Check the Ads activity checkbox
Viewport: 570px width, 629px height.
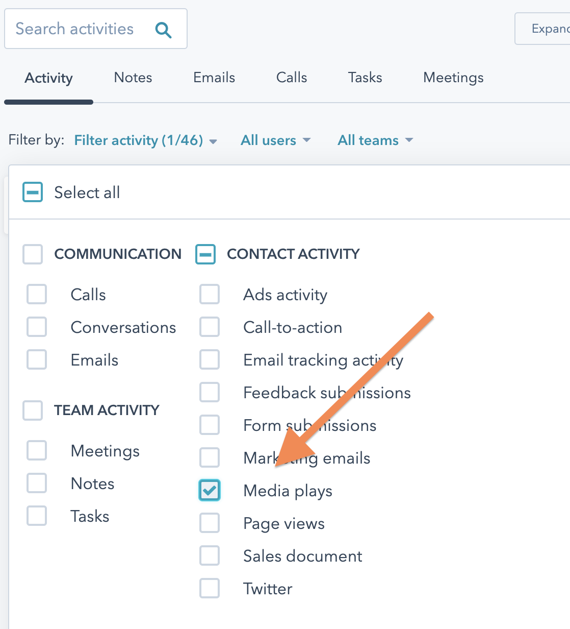click(210, 295)
